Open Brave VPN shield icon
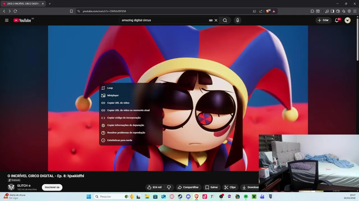Image resolution: width=359 pixels, height=201 pixels. click(x=349, y=11)
